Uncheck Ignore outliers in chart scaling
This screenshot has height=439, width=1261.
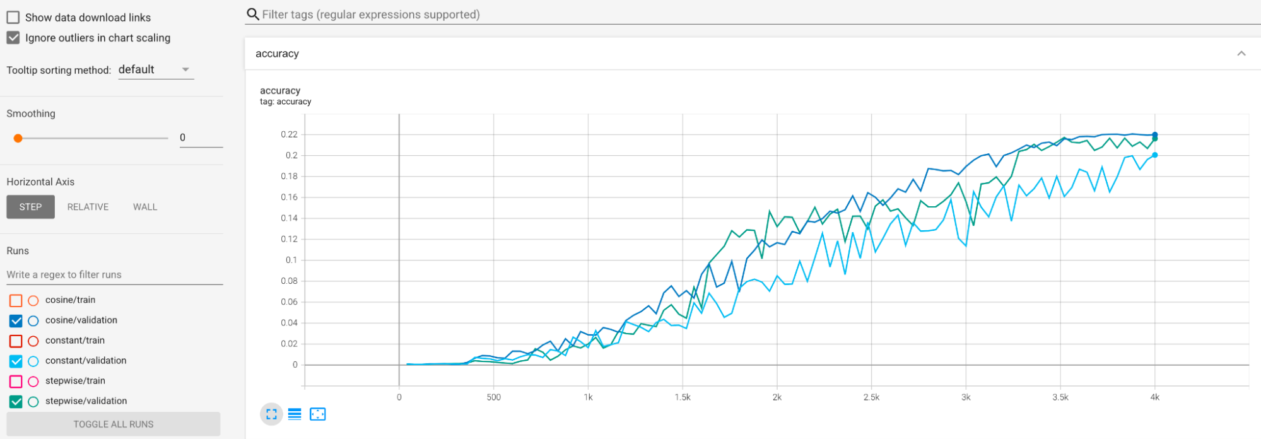12,38
